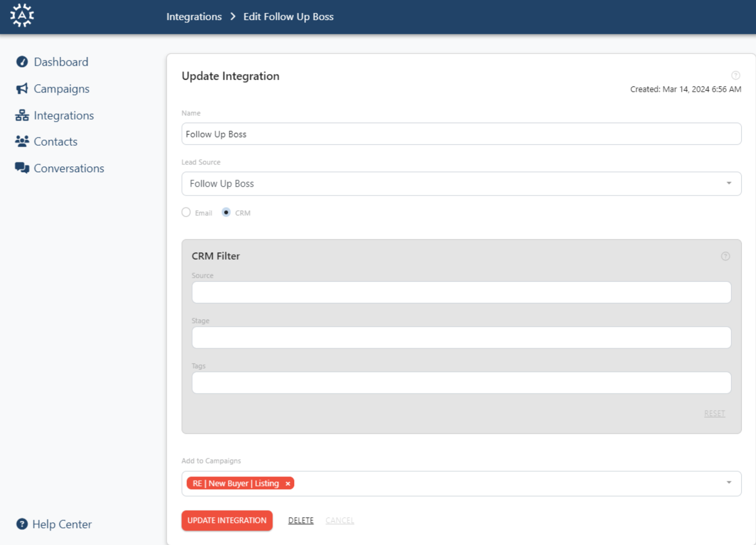Click the Update Integration button
Screen dimensions: 756x545
click(227, 521)
